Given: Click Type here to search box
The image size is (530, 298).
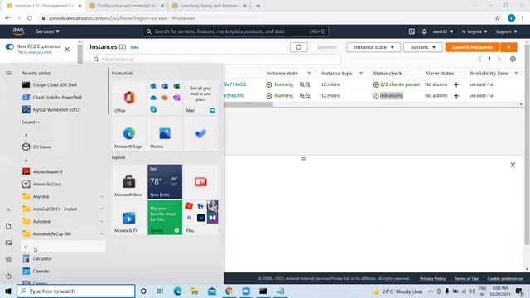Looking at the screenshot, I should point(75,291).
